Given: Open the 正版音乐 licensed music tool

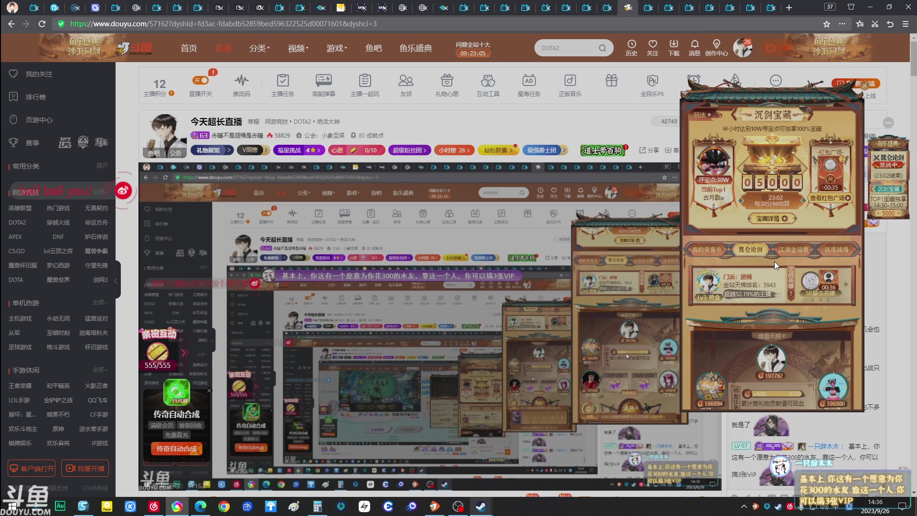Looking at the screenshot, I should click(570, 85).
